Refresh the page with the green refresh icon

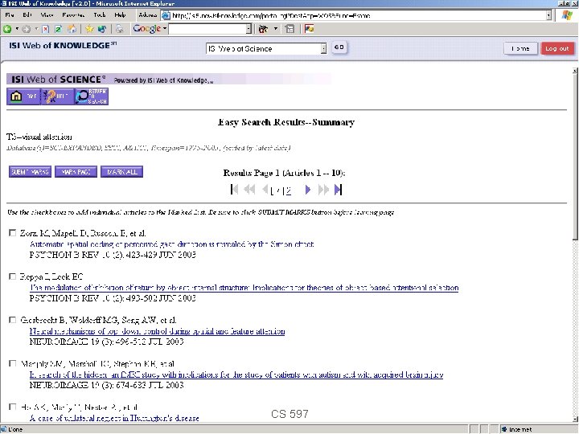(x=59, y=29)
